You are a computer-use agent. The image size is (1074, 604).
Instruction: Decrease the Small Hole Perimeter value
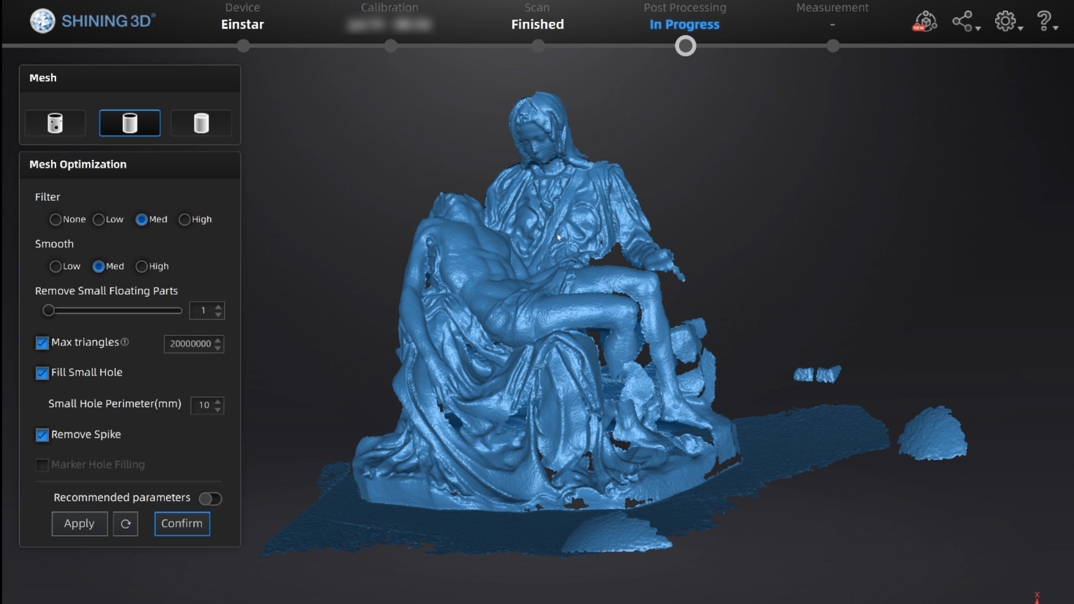coord(218,409)
